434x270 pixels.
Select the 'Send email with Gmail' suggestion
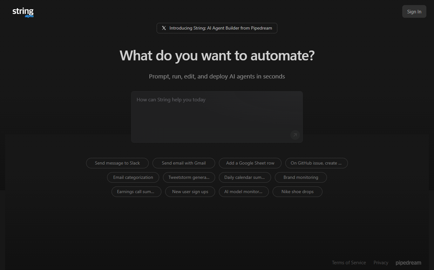pyautogui.click(x=184, y=163)
